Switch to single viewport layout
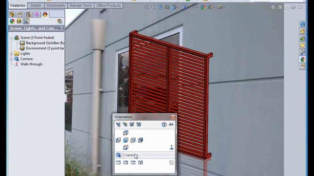 (x=118, y=163)
